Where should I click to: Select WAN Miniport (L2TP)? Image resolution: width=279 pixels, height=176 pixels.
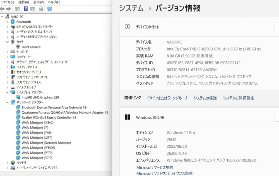pyautogui.click(x=37, y=138)
